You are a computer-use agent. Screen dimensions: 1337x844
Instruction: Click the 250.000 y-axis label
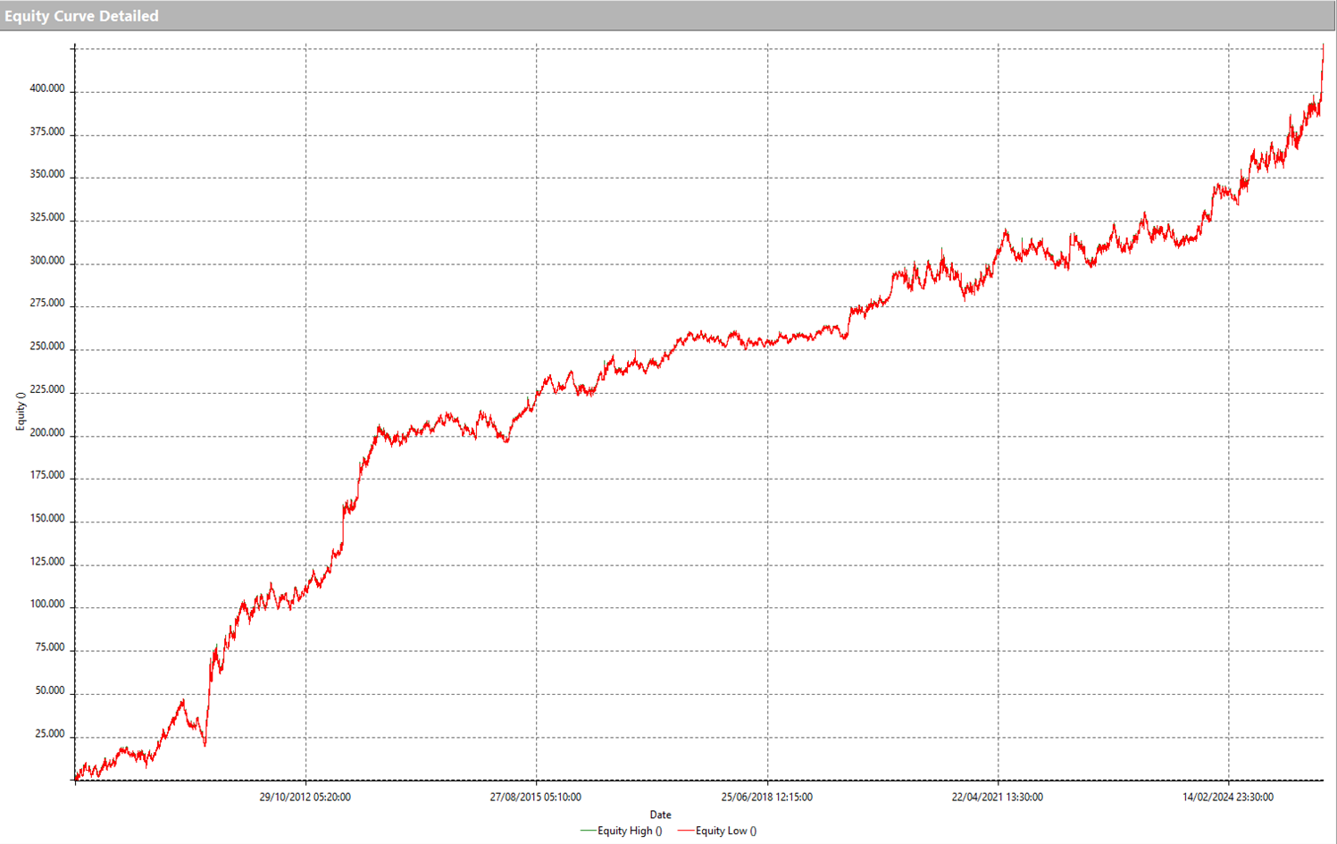point(46,347)
